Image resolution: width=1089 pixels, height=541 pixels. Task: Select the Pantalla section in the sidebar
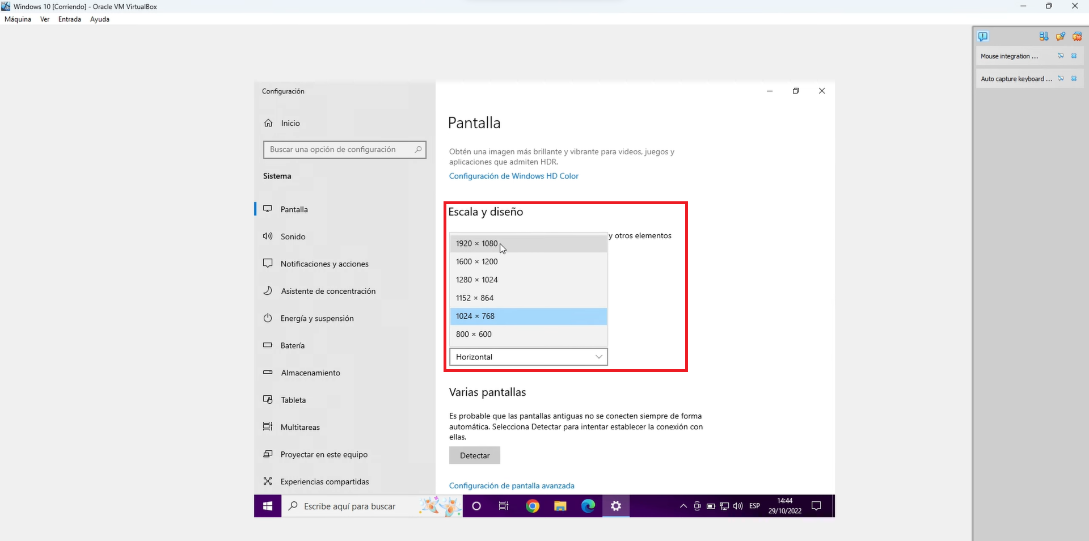point(294,209)
